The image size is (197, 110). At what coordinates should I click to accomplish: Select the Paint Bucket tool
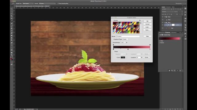pos(12,35)
